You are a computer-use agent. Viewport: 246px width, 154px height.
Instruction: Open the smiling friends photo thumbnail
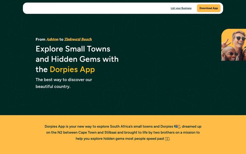[x=234, y=45]
